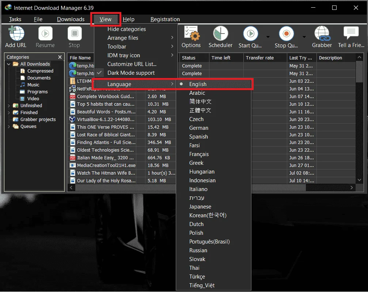The width and height of the screenshot is (368, 292).
Task: Open the Help menu
Action: pyautogui.click(x=128, y=19)
